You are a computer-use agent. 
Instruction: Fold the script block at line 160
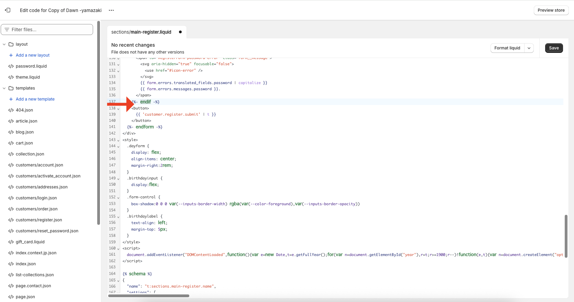[118, 248]
